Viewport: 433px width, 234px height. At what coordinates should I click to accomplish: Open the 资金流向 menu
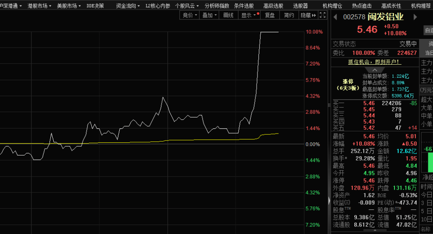(128, 6)
